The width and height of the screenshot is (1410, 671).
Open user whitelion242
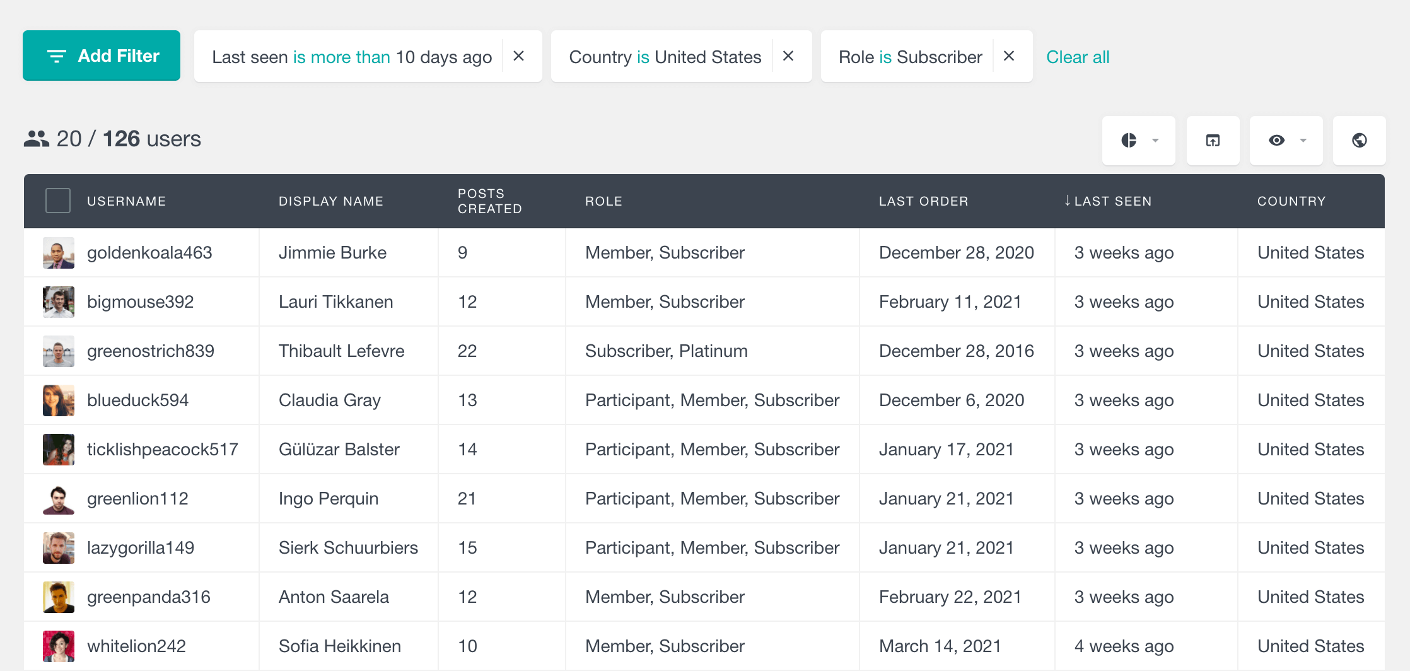click(137, 646)
